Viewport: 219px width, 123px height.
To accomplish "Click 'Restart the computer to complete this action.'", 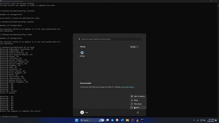I will coord(21,111).
